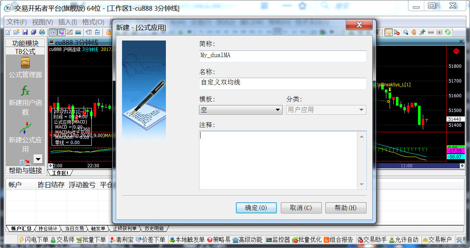The image size is (470, 248).
Task: Switch to the 当日交易 tab
Action: tap(74, 229)
